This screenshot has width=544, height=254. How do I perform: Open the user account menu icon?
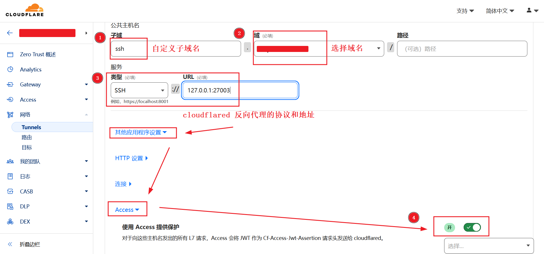pyautogui.click(x=533, y=11)
